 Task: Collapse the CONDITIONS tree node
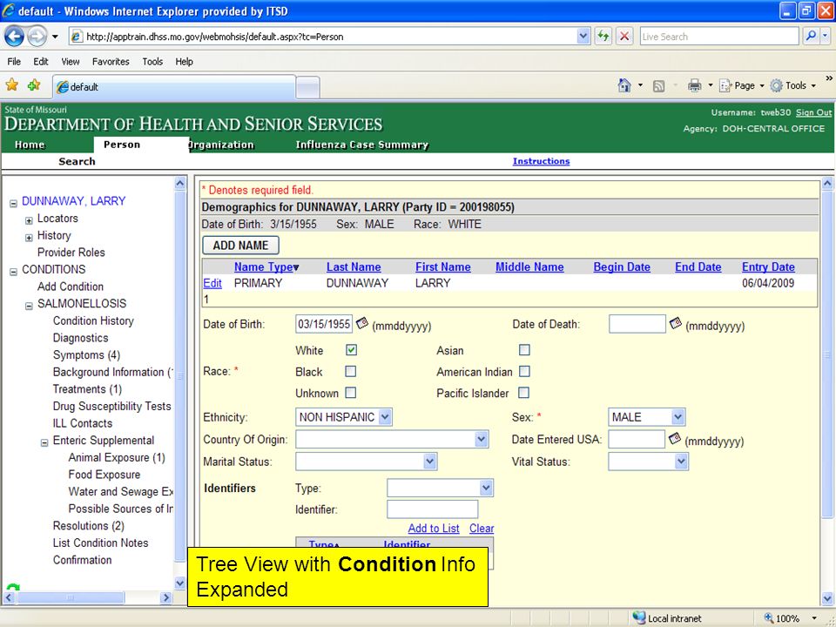click(13, 272)
